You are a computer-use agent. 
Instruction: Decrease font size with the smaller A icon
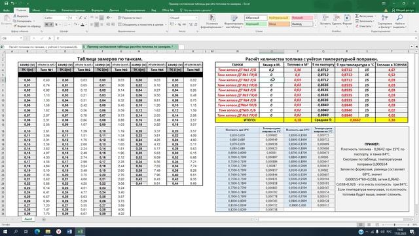85,18
